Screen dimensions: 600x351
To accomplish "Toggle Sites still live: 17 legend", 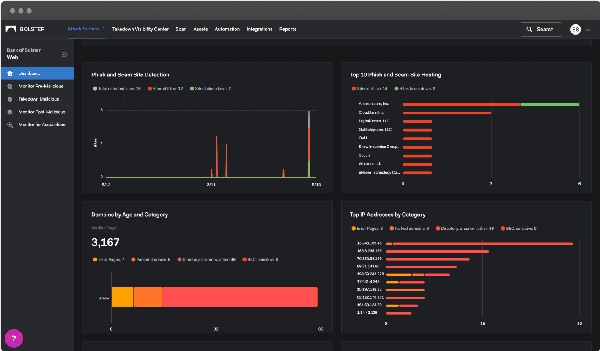I will click(165, 89).
